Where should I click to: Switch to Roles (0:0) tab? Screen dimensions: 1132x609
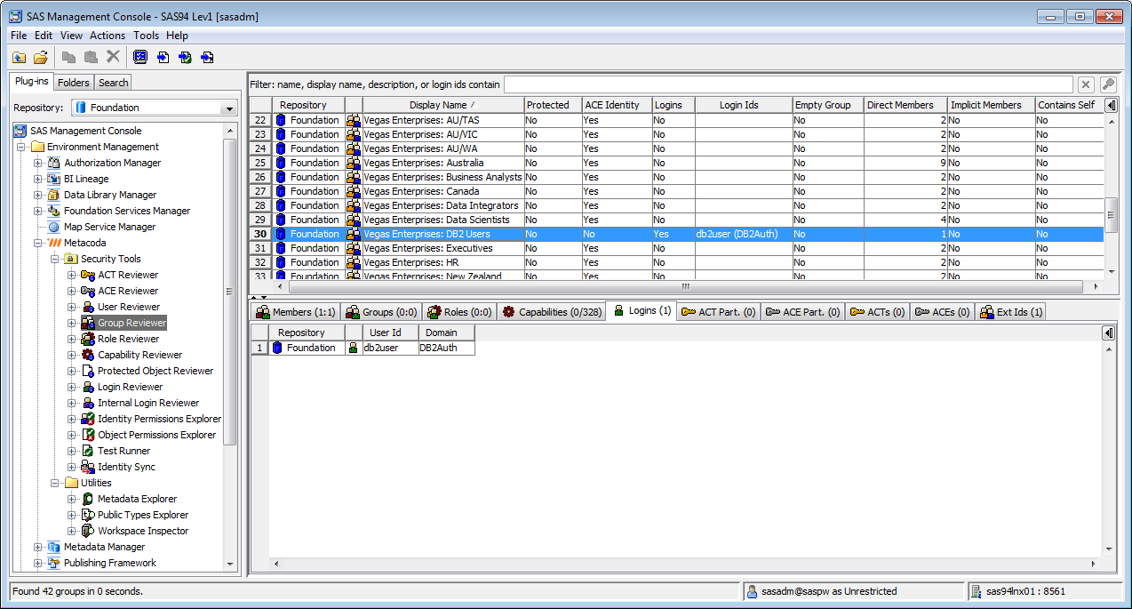(x=459, y=312)
